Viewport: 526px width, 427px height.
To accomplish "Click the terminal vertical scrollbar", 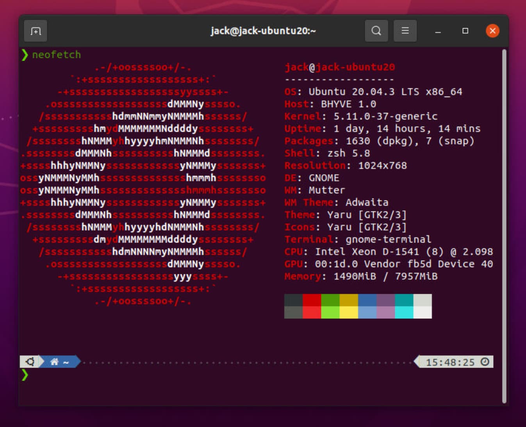I will click(x=504, y=226).
